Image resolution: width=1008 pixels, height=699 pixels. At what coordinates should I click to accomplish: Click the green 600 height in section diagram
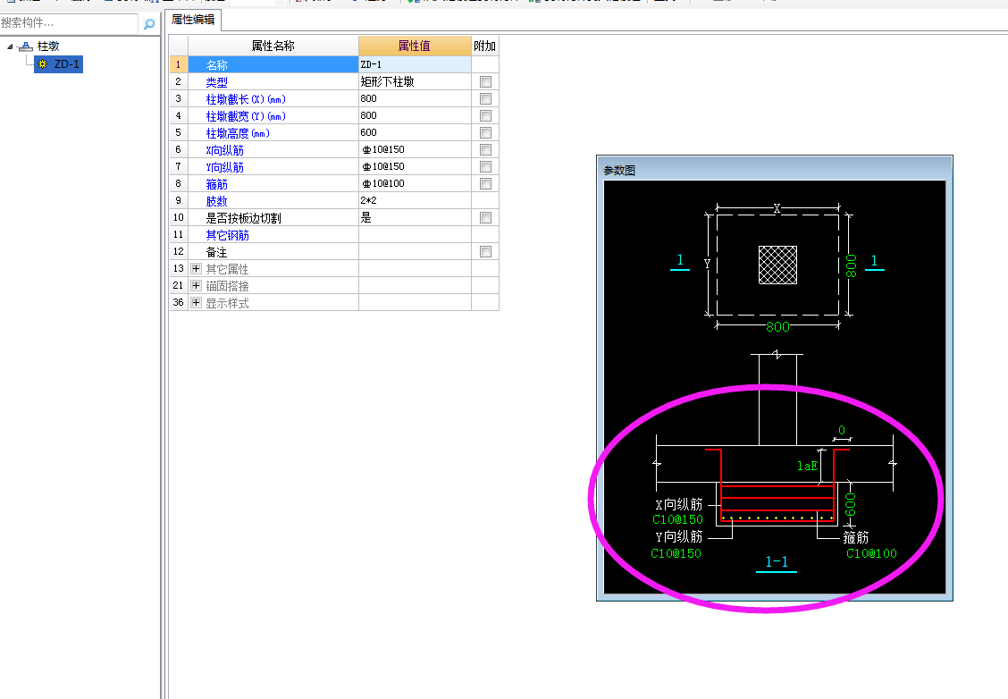pos(851,504)
